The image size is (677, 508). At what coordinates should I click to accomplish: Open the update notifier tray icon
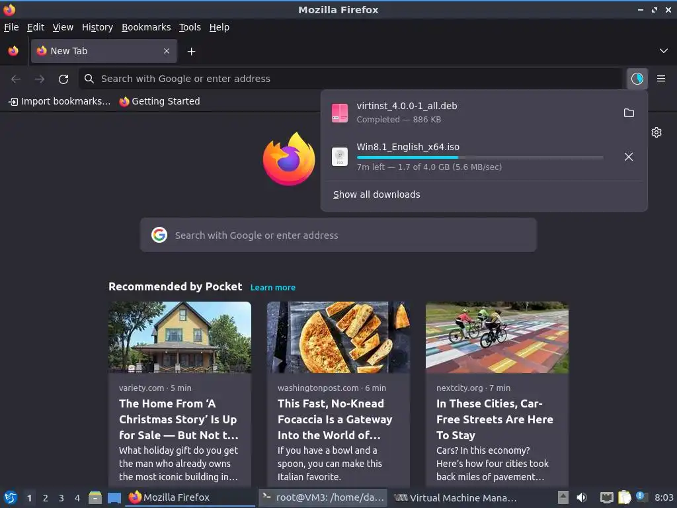pos(641,497)
